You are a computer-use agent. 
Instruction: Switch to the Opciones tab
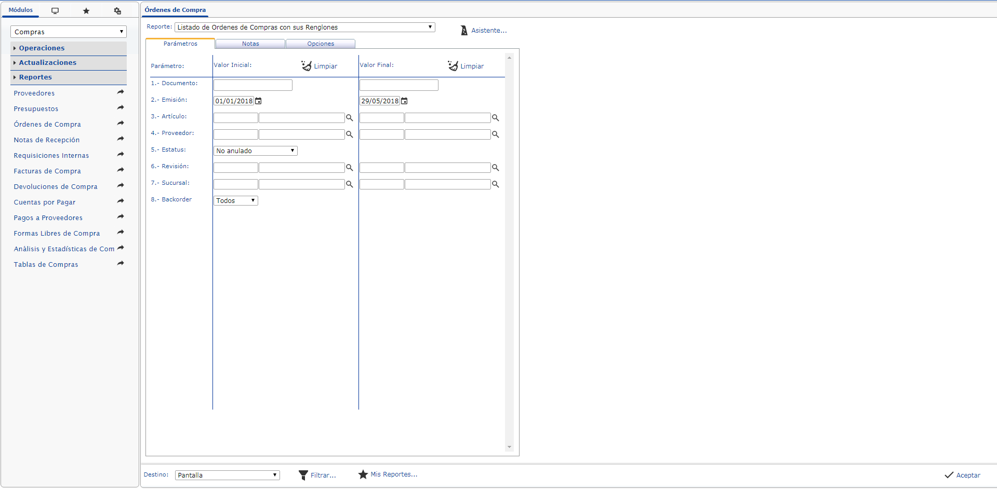[321, 44]
